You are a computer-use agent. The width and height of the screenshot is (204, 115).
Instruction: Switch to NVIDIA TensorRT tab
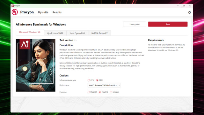tap(99, 33)
